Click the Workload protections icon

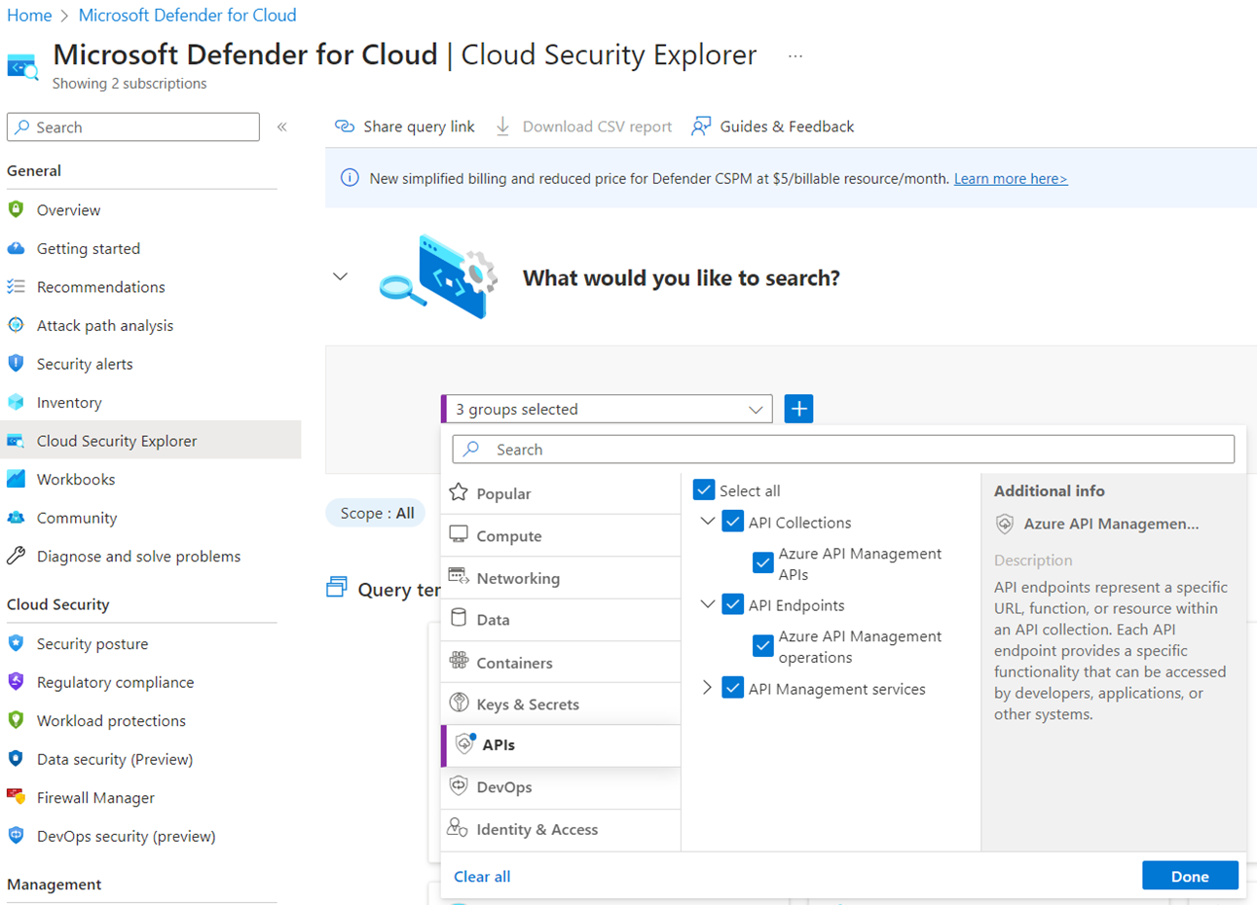click(x=16, y=720)
